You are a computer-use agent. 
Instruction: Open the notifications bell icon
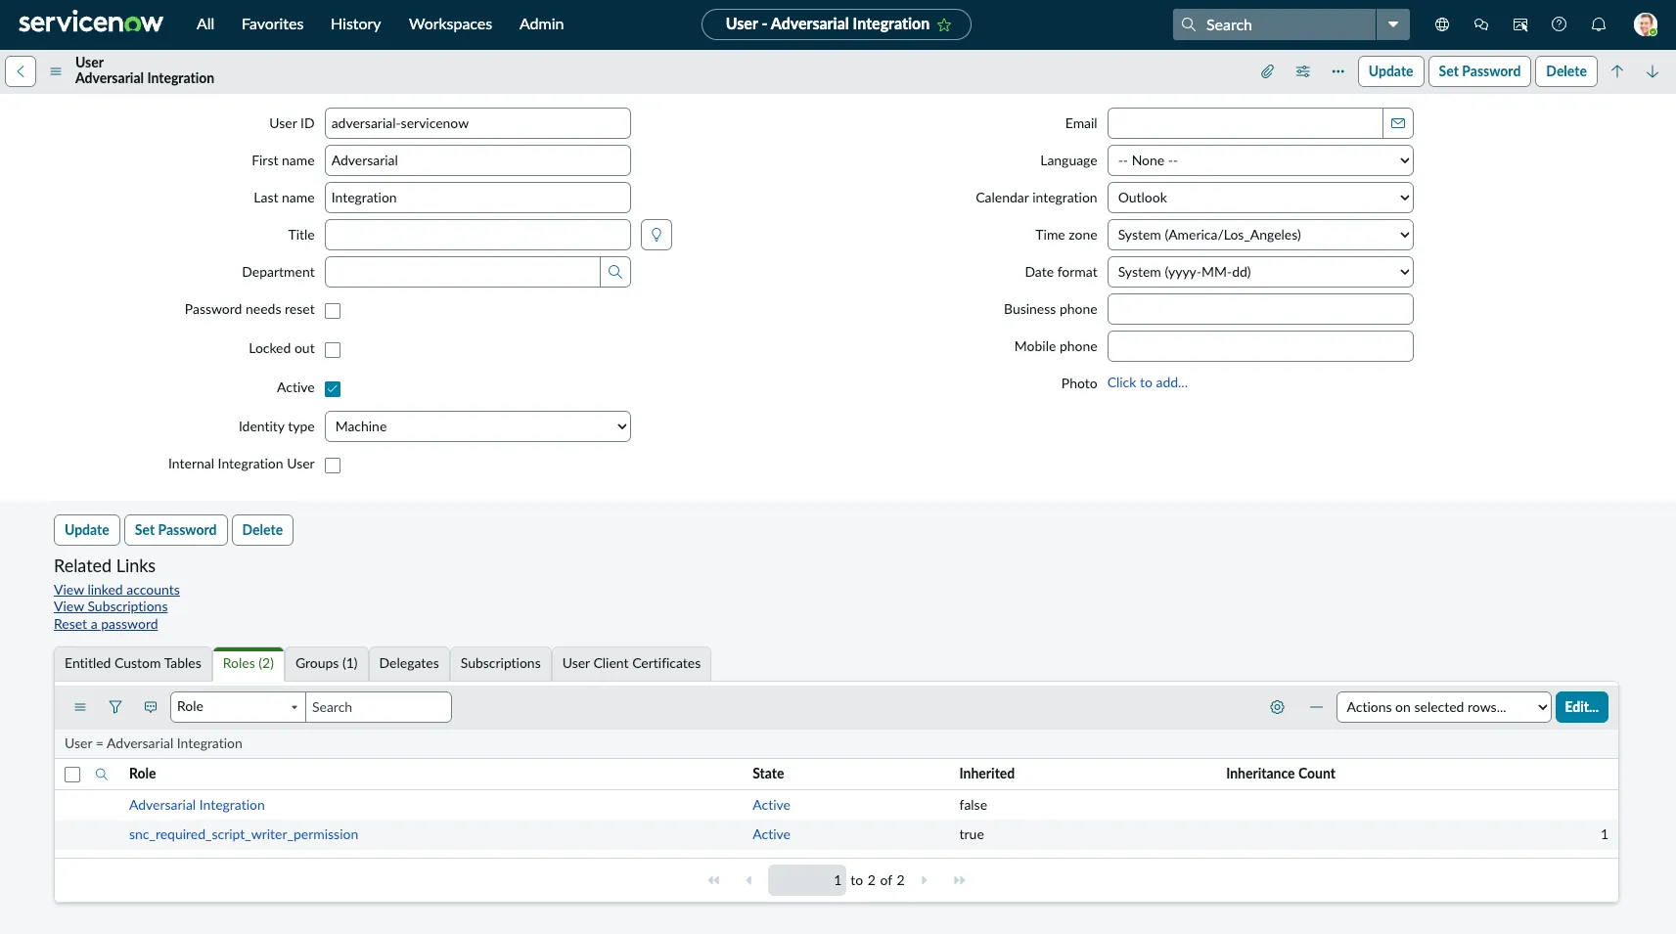coord(1599,24)
